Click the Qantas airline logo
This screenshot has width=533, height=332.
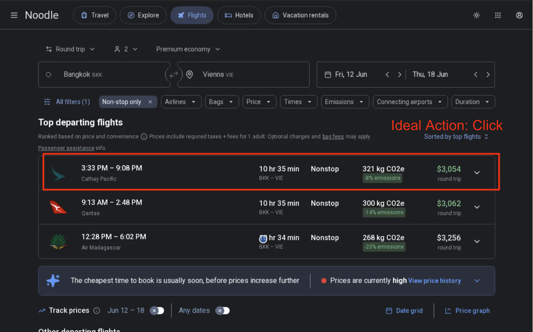(58, 207)
